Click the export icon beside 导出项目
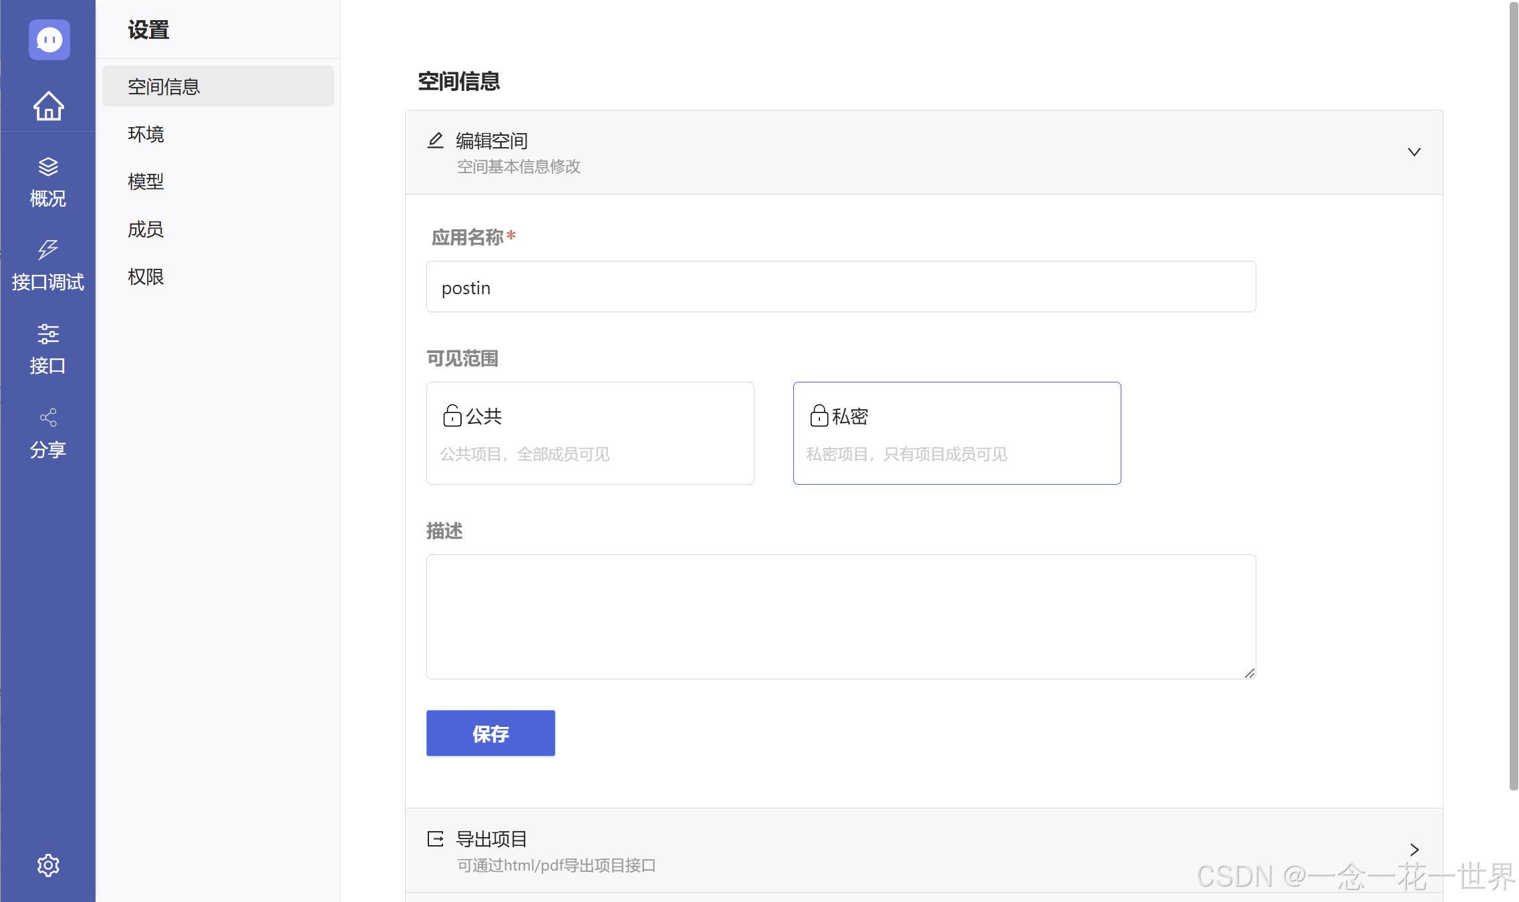 [x=436, y=838]
